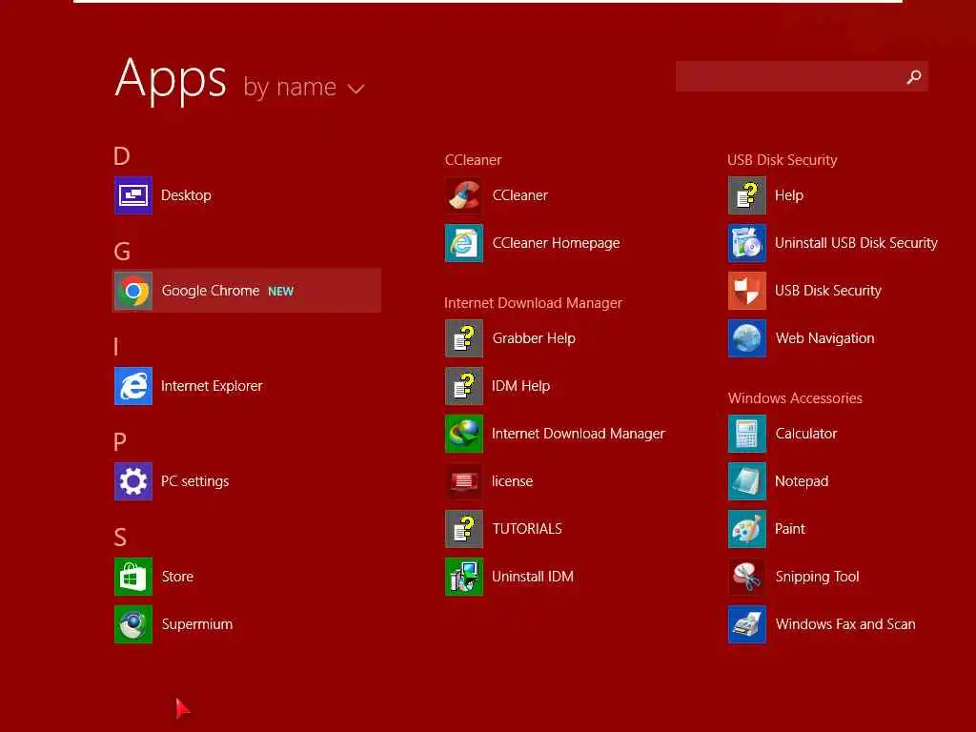The height and width of the screenshot is (732, 976).
Task: Click the 'Uninstall USB Disk Security' label
Action: pyautogui.click(x=856, y=243)
